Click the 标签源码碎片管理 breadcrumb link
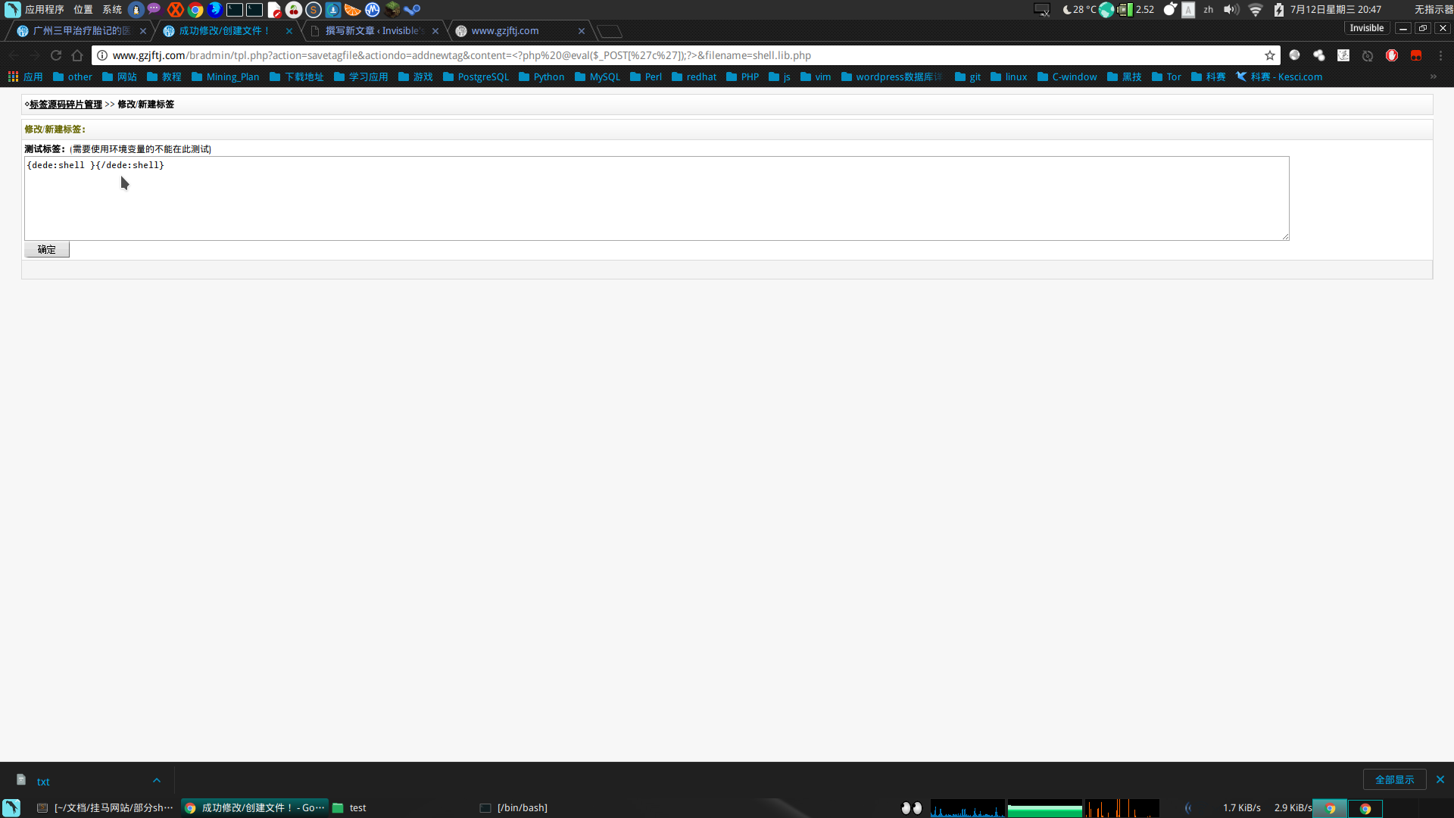This screenshot has height=818, width=1454. pyautogui.click(x=66, y=104)
